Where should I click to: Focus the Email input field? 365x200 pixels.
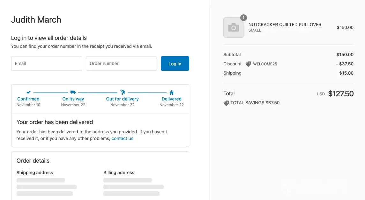pos(47,63)
